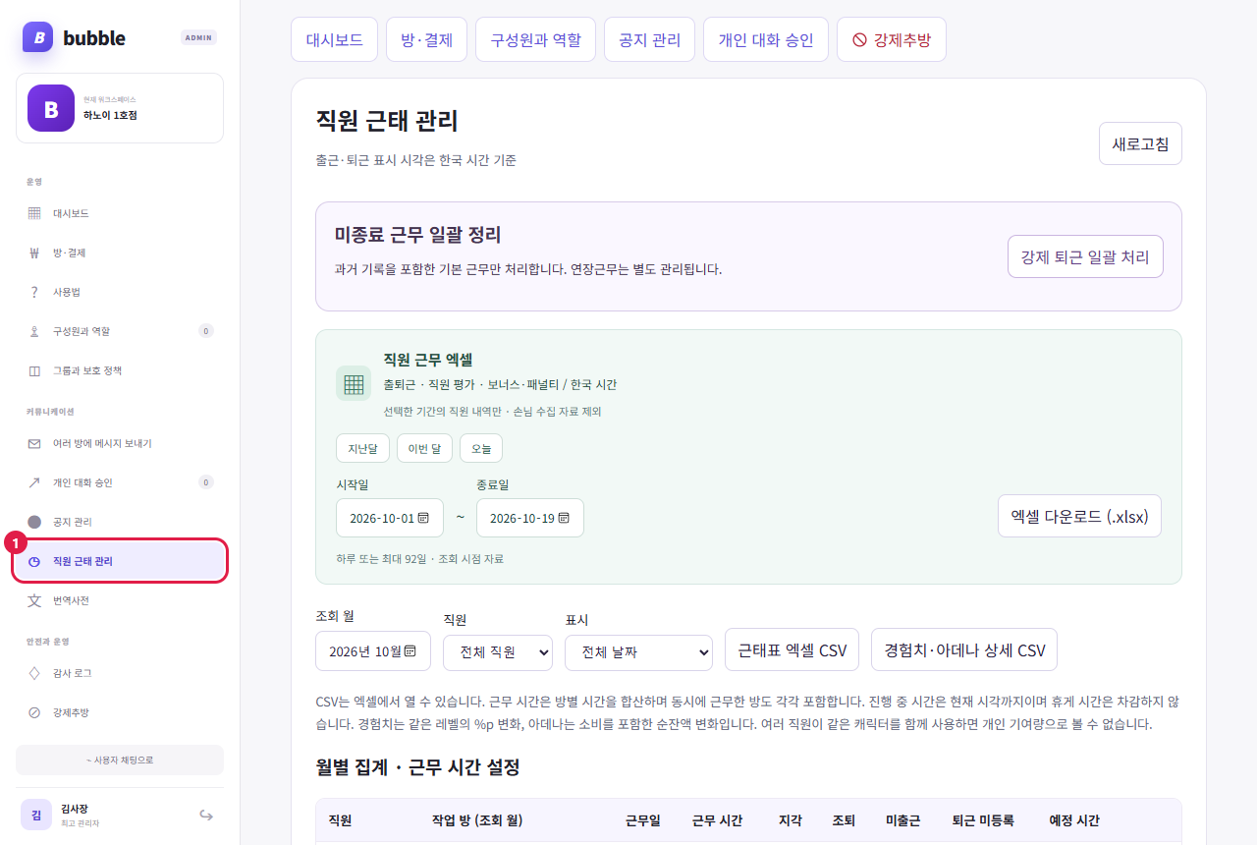
Task: Click the bubble logo icon
Action: [37, 37]
